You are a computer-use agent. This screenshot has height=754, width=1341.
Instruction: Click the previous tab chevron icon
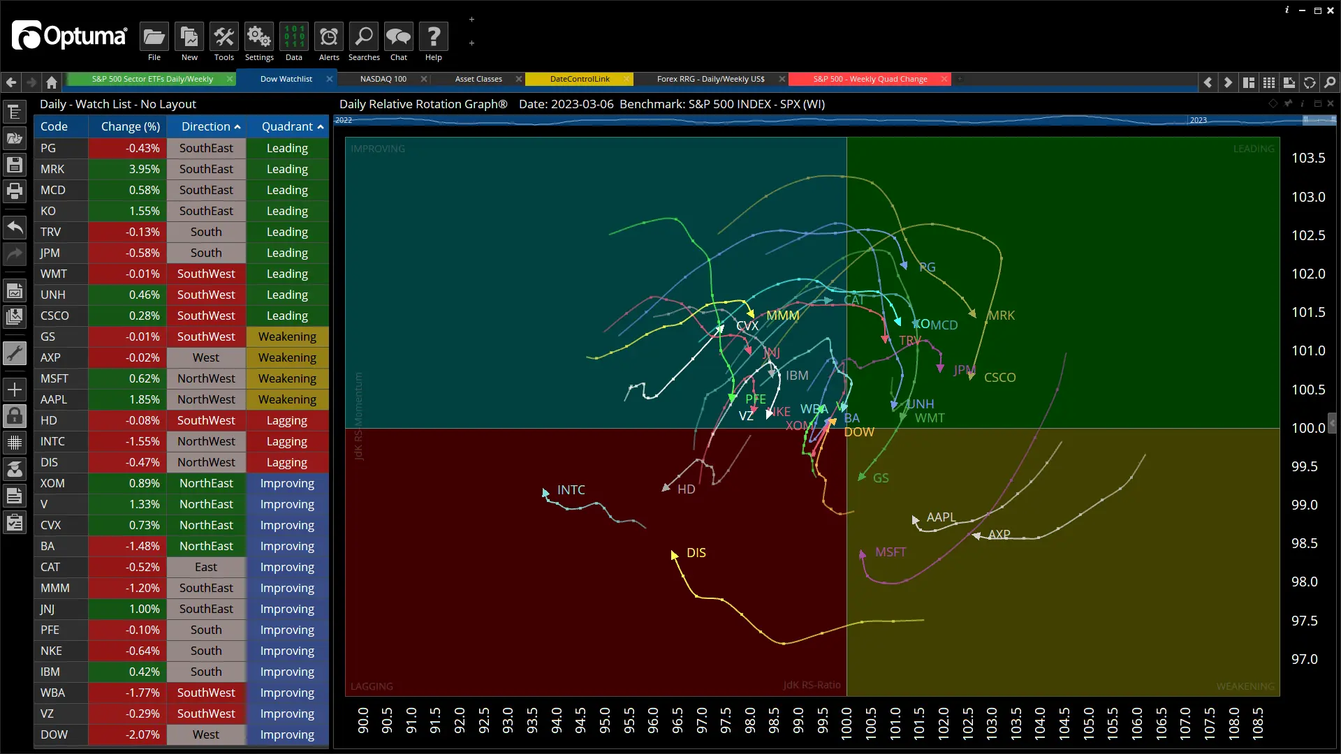[1208, 82]
